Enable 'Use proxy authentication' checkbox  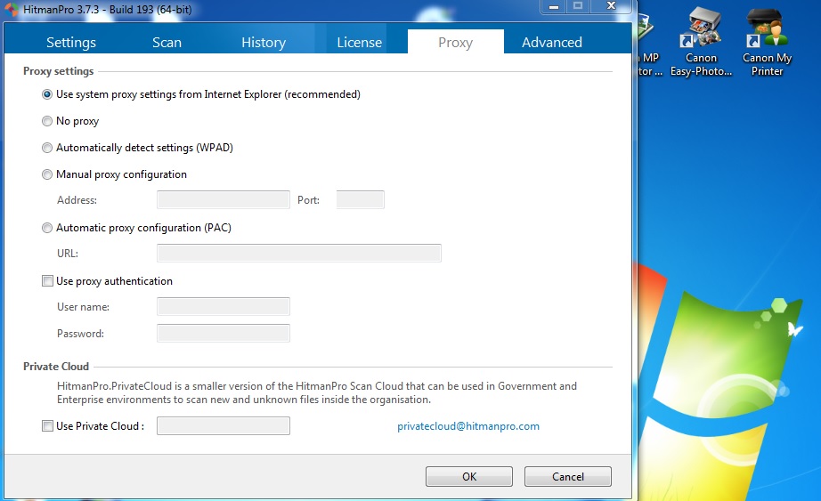pyautogui.click(x=48, y=281)
